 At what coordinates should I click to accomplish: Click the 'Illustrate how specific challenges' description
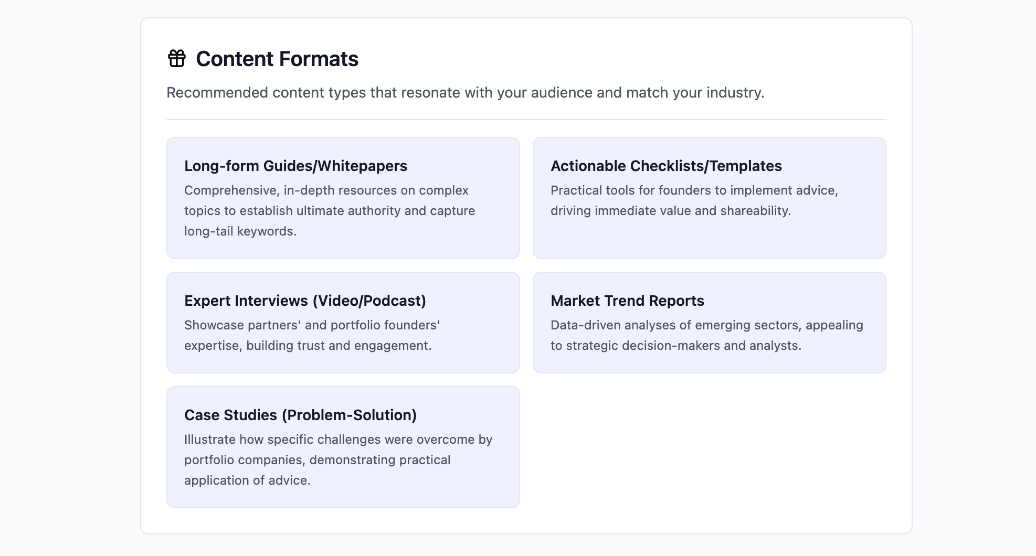click(339, 460)
